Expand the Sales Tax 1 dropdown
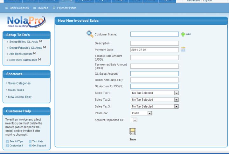The height and width of the screenshot is (154, 229). point(176,93)
